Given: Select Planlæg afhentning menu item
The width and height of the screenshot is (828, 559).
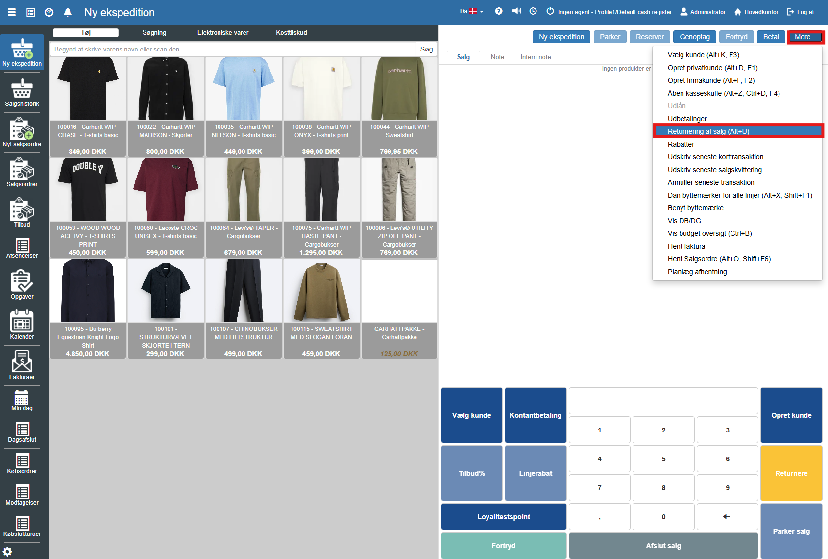Looking at the screenshot, I should [x=737, y=272].
